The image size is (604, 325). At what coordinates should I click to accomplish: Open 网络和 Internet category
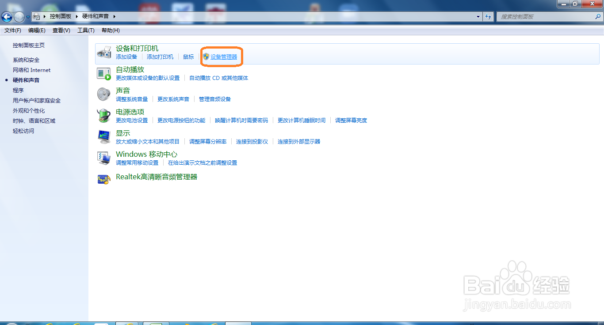coord(32,70)
